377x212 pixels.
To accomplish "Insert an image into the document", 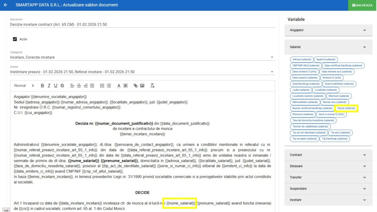I will (142, 86).
